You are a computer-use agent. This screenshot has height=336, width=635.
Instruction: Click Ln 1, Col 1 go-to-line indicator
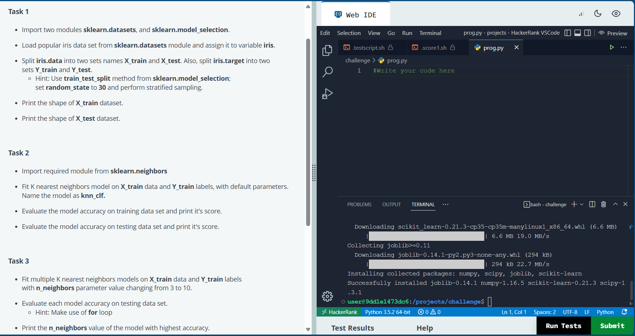point(514,312)
